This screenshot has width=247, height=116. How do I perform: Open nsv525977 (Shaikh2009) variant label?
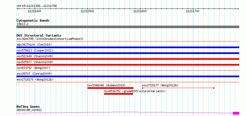[35, 62]
